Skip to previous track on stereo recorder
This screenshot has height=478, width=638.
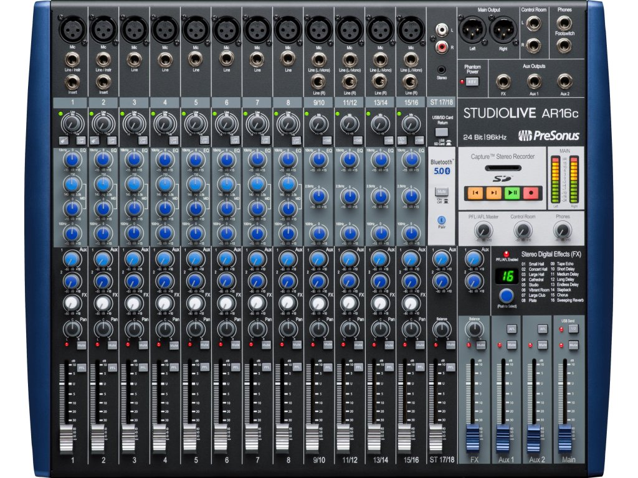pyautogui.click(x=475, y=193)
